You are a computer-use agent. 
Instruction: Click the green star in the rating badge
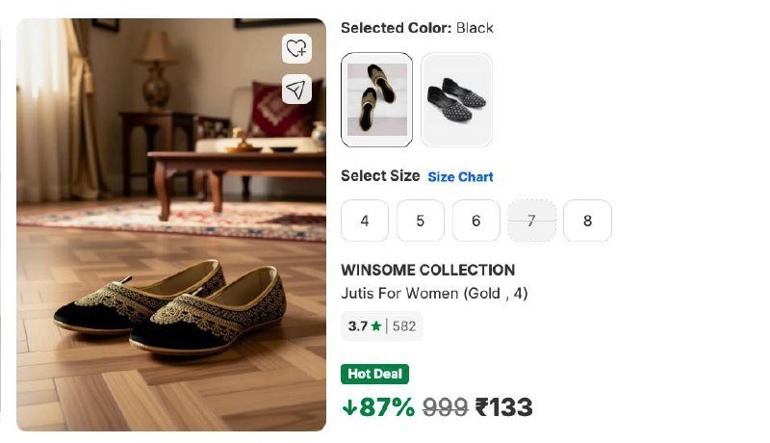[x=376, y=326]
